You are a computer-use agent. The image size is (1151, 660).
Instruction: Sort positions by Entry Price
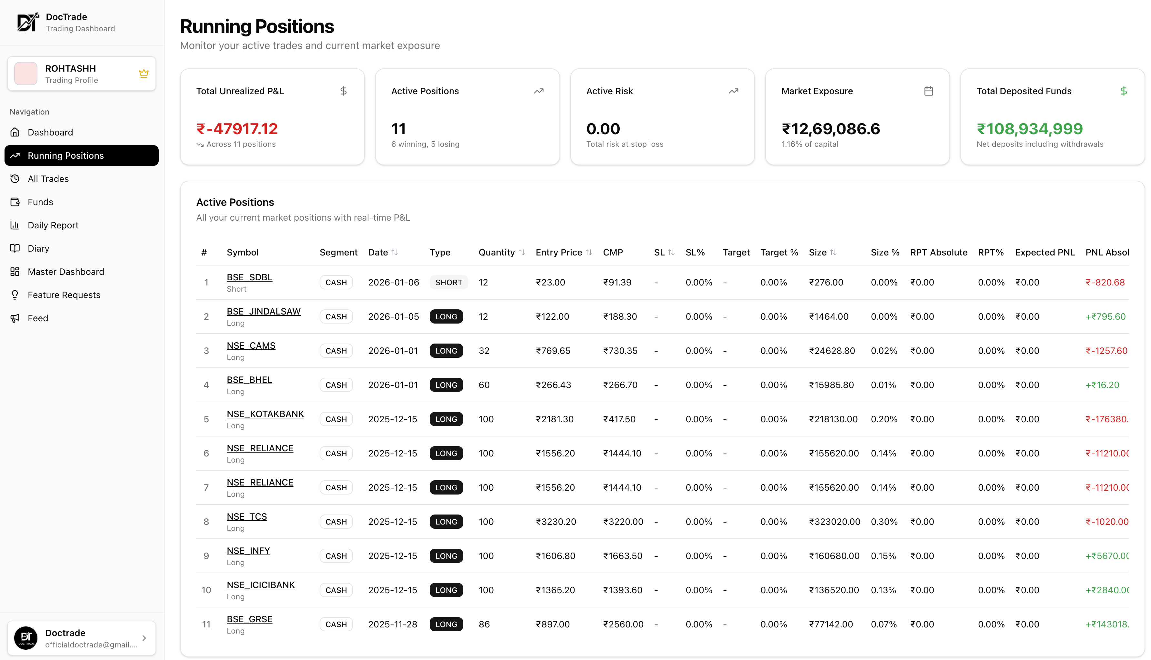coord(588,253)
